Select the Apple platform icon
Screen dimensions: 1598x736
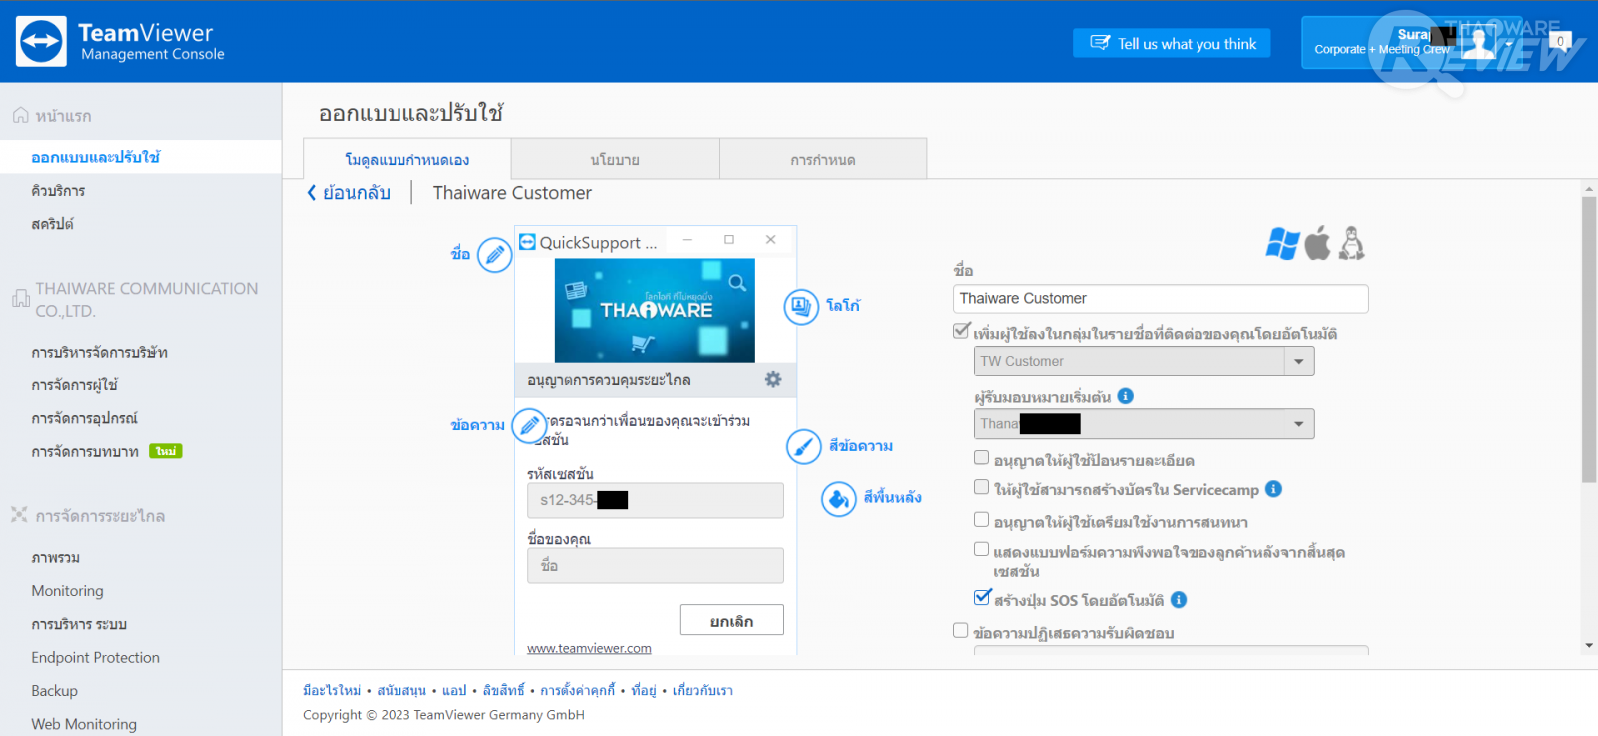(x=1318, y=243)
